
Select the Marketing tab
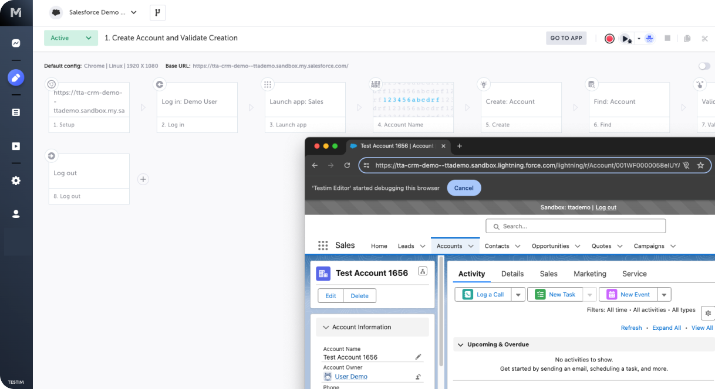[x=589, y=274]
